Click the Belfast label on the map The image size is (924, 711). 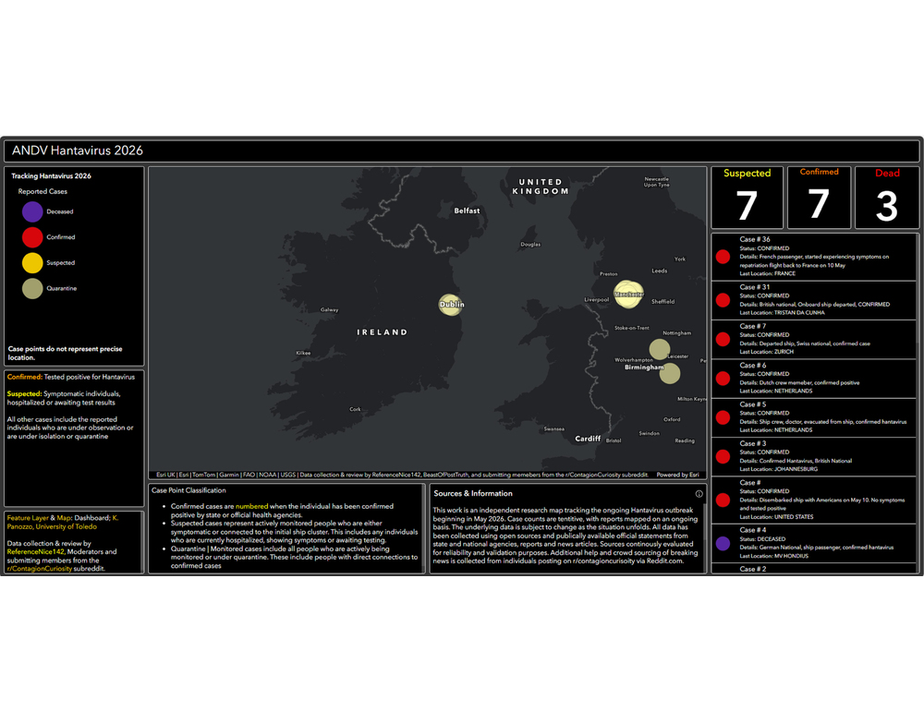467,211
